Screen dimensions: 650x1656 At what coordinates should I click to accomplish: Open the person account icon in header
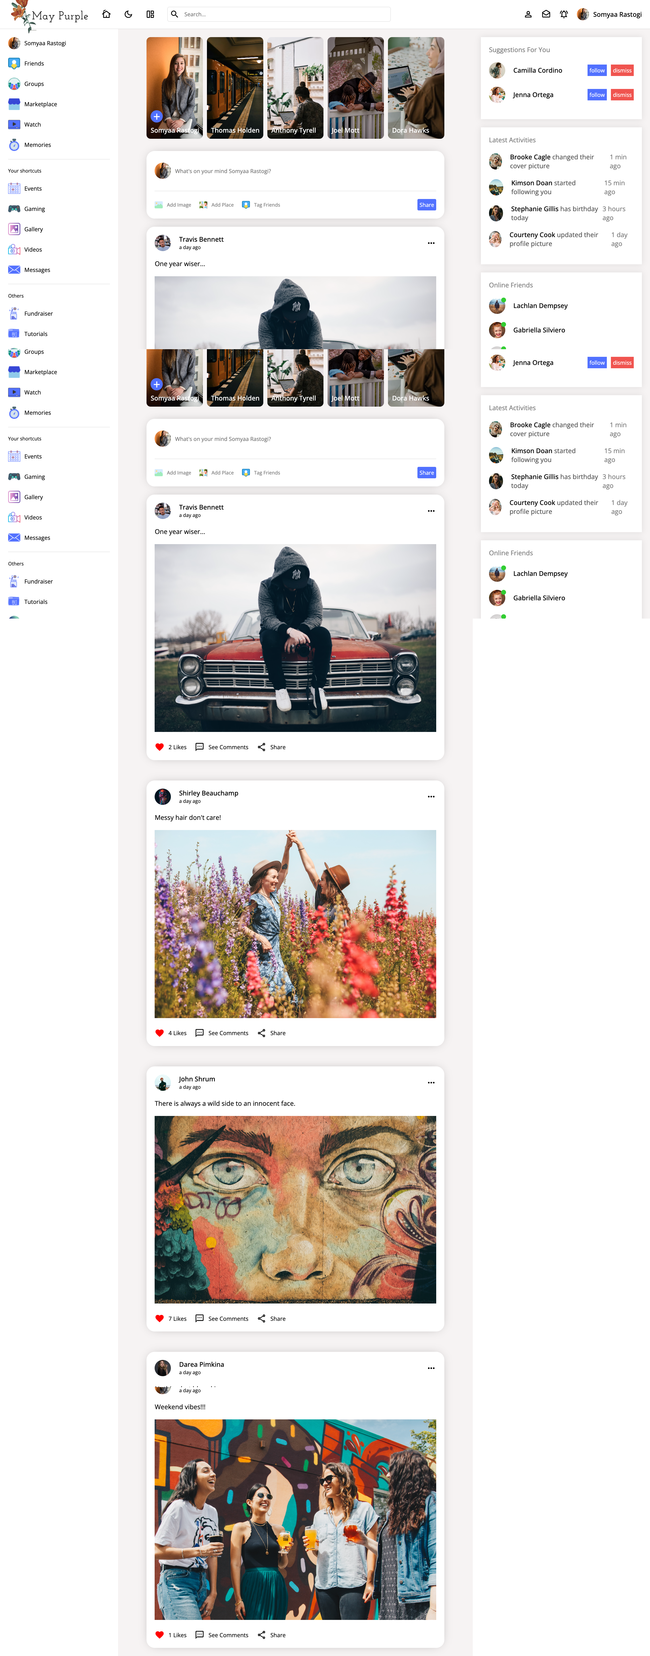[528, 14]
